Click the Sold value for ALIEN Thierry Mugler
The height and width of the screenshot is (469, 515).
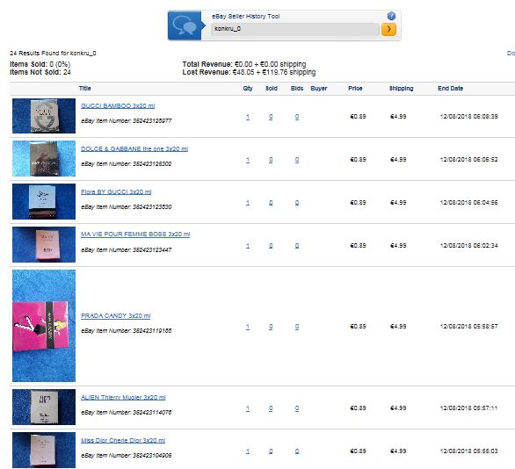(271, 408)
